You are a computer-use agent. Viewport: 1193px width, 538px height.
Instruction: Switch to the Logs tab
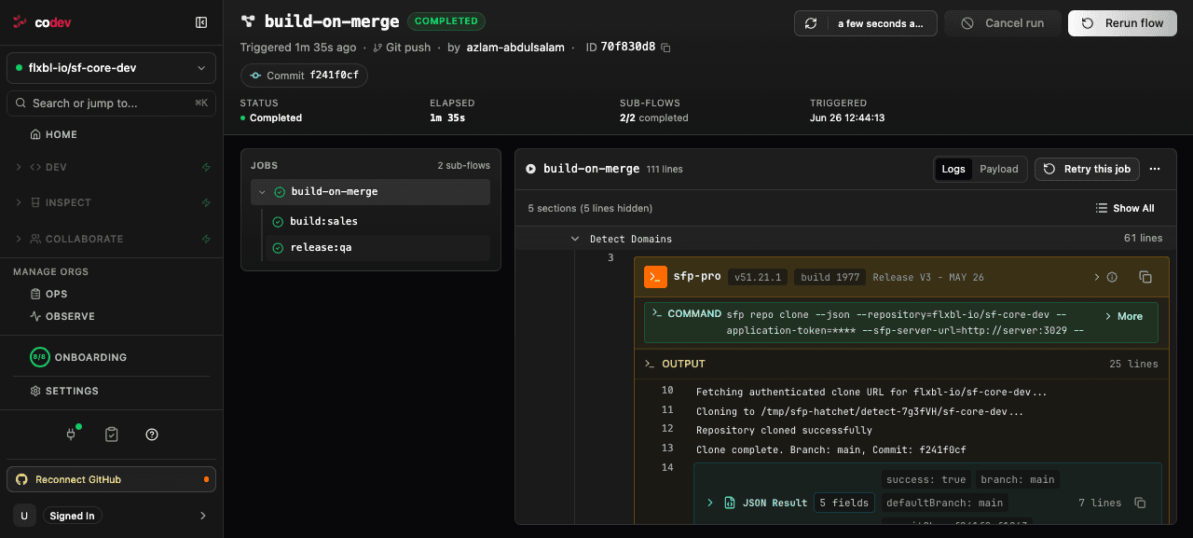point(953,169)
